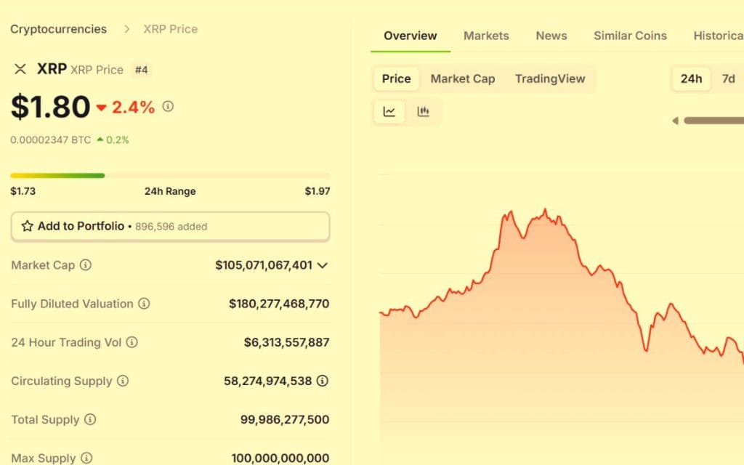Open the Cryptocurrencies breadcrumb link

coord(58,29)
